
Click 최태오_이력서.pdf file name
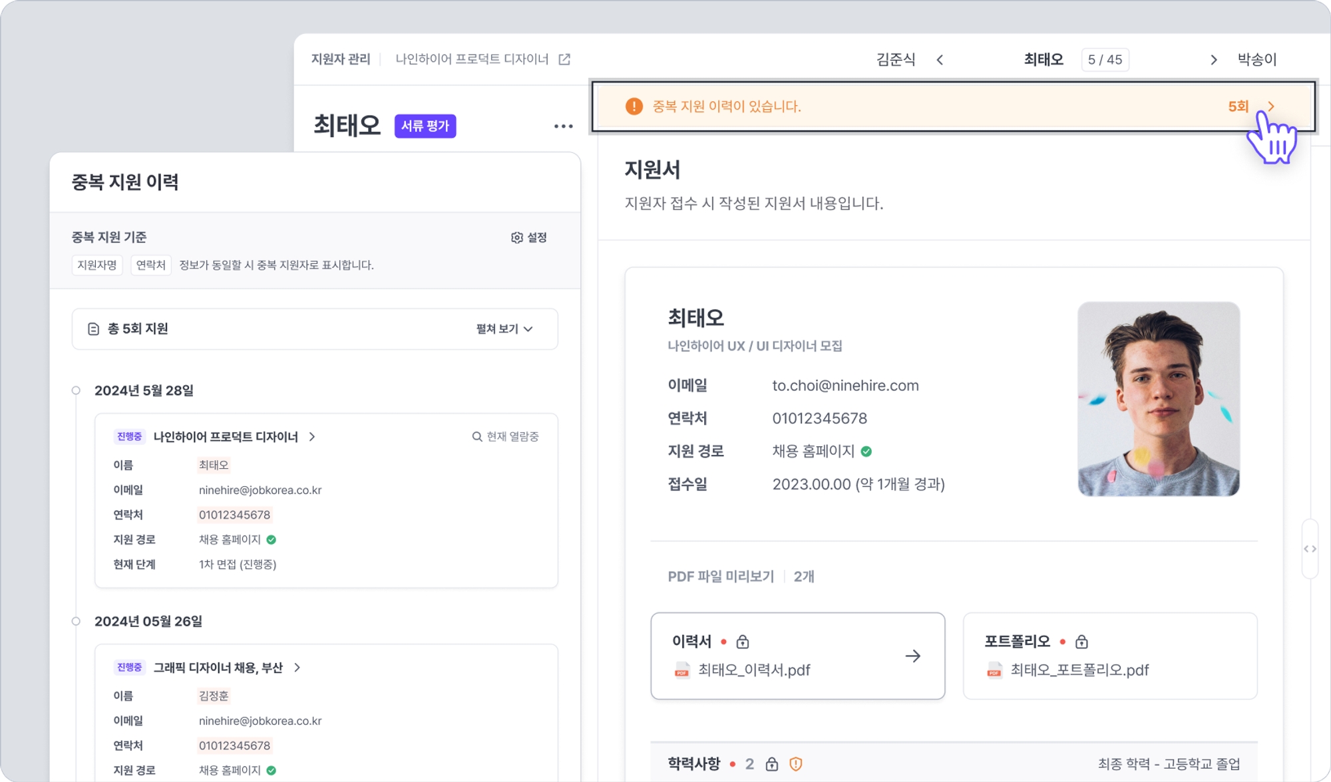pyautogui.click(x=754, y=670)
